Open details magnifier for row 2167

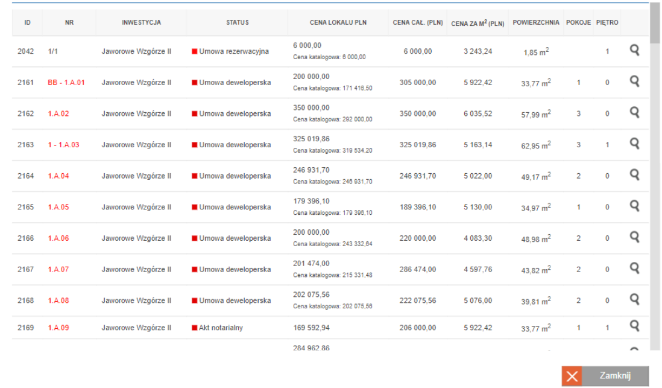coord(634,269)
